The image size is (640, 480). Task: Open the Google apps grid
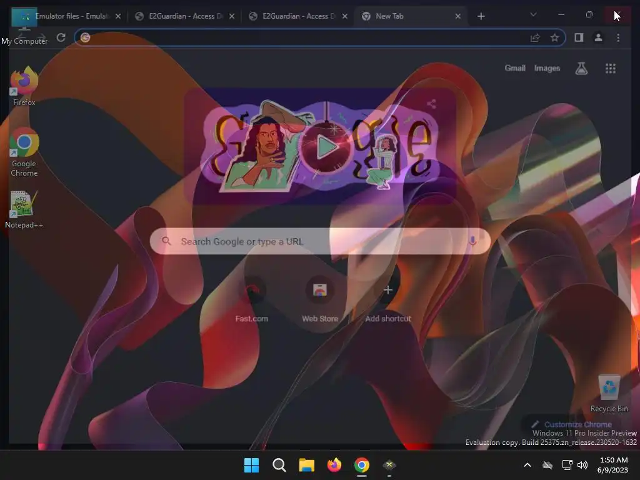[x=611, y=68]
